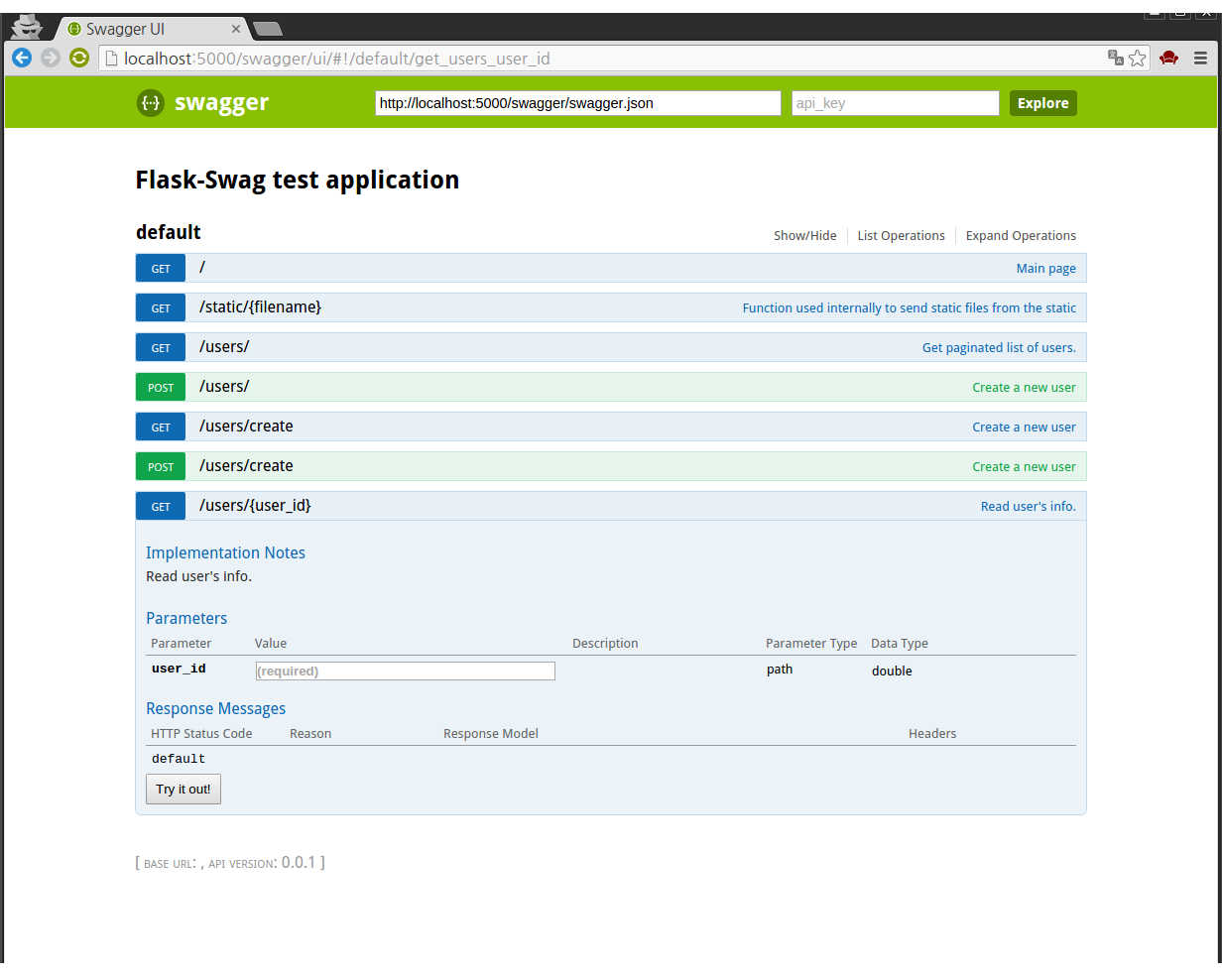Image resolution: width=1222 pixels, height=976 pixels.
Task: Click the 'double' data type value
Action: pyautogui.click(x=892, y=671)
